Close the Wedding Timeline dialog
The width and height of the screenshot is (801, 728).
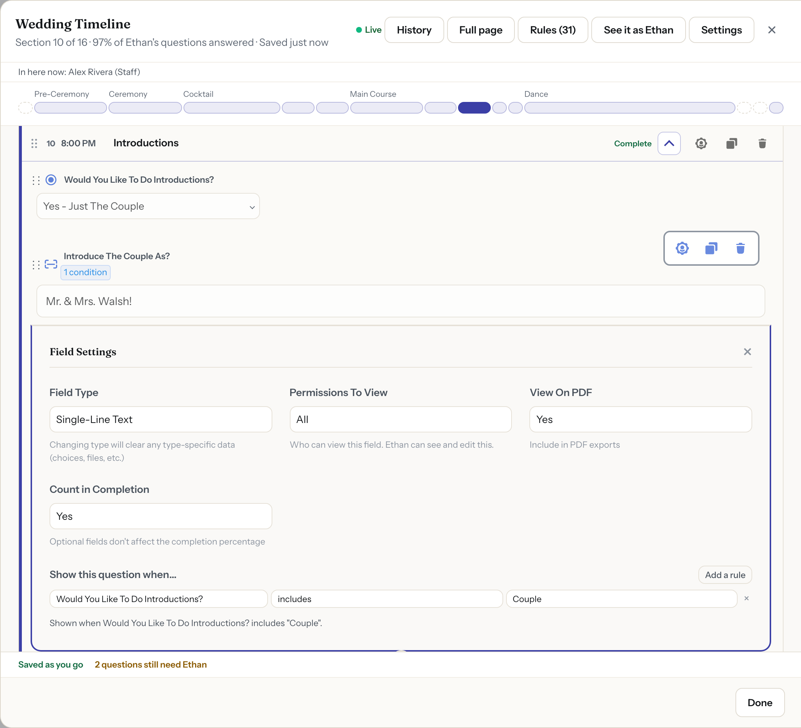772,30
